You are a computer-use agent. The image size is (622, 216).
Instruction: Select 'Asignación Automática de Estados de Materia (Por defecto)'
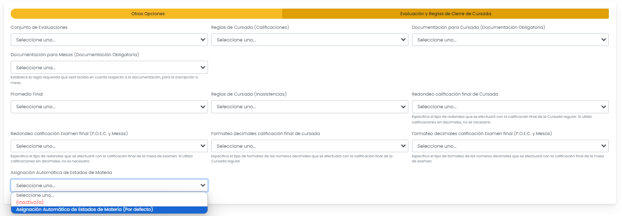click(x=109, y=209)
